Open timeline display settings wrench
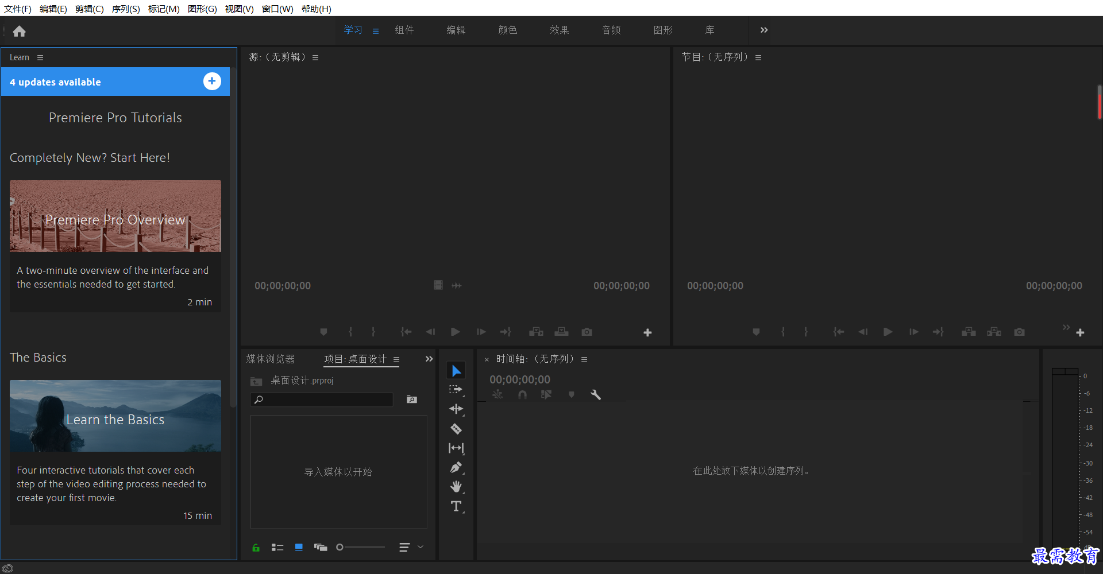 (x=596, y=394)
